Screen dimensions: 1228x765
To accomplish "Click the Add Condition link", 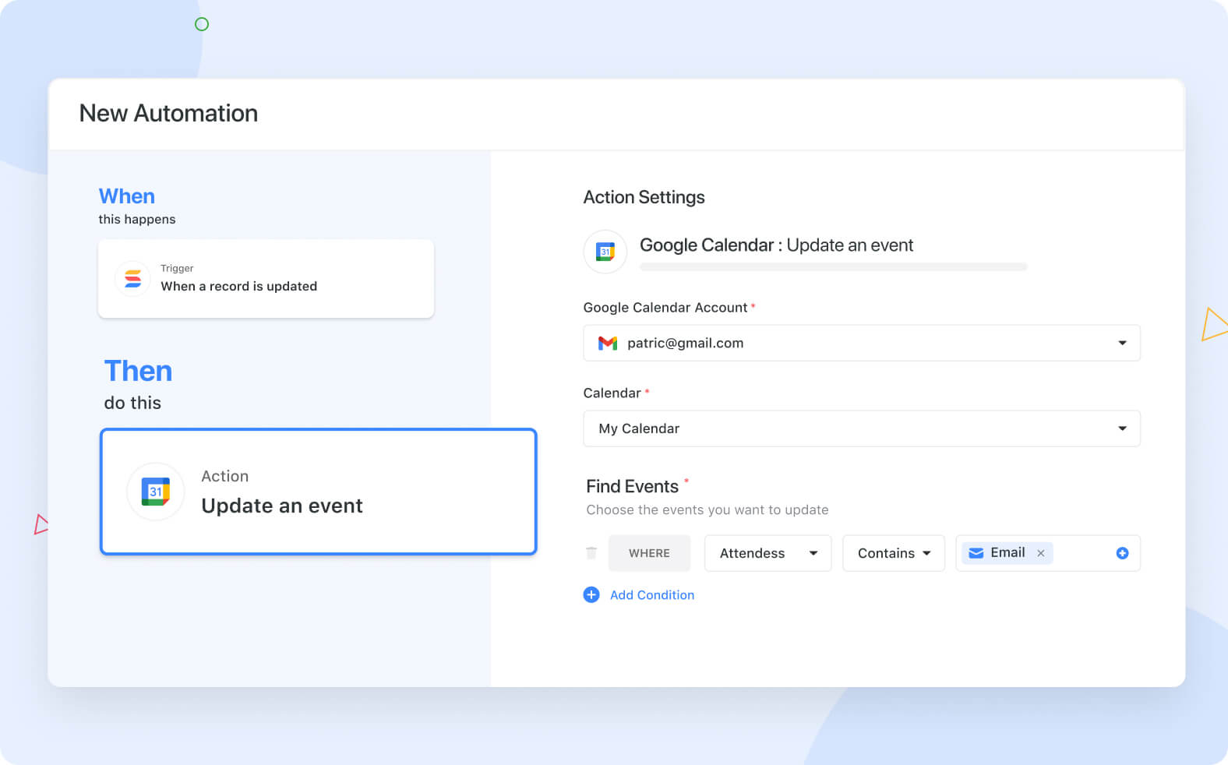I will coord(652,595).
